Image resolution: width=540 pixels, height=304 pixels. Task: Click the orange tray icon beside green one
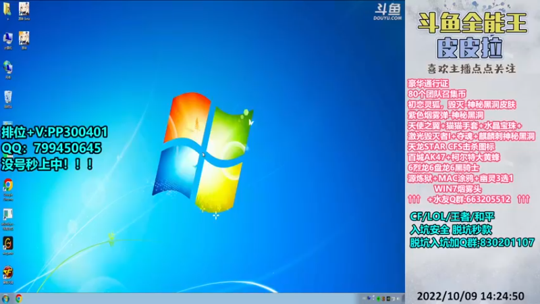(x=383, y=299)
